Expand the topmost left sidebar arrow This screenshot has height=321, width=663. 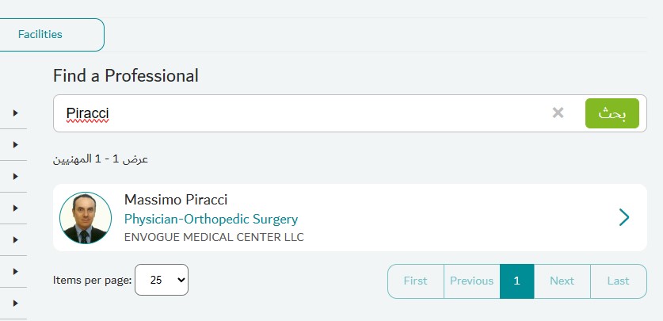coord(15,113)
